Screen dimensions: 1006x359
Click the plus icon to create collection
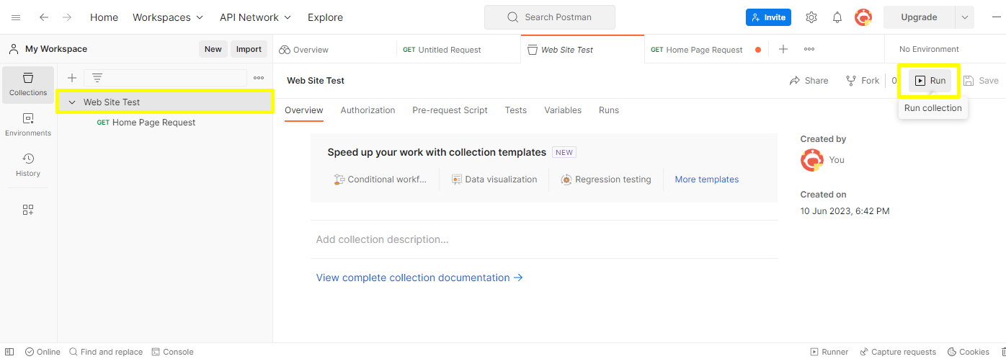coord(72,78)
